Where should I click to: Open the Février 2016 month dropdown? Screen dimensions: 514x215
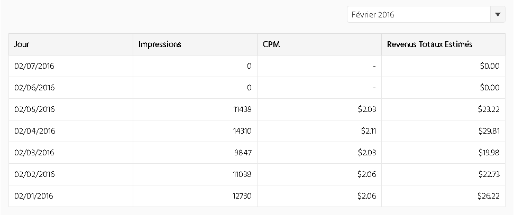click(x=426, y=14)
